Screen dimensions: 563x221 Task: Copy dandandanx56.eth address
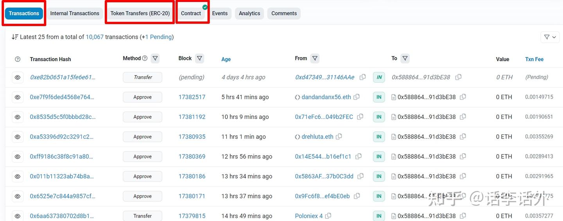coord(357,97)
